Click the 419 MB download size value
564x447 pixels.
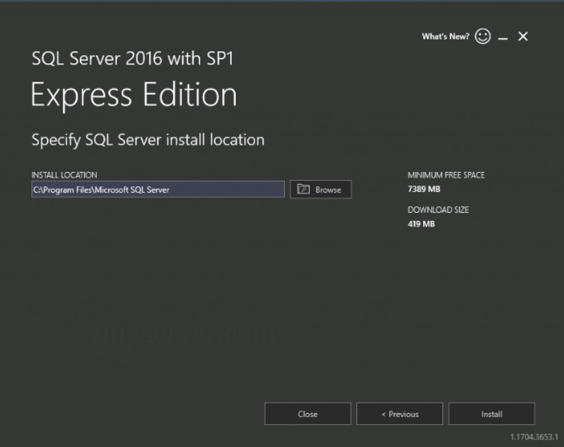click(x=421, y=224)
